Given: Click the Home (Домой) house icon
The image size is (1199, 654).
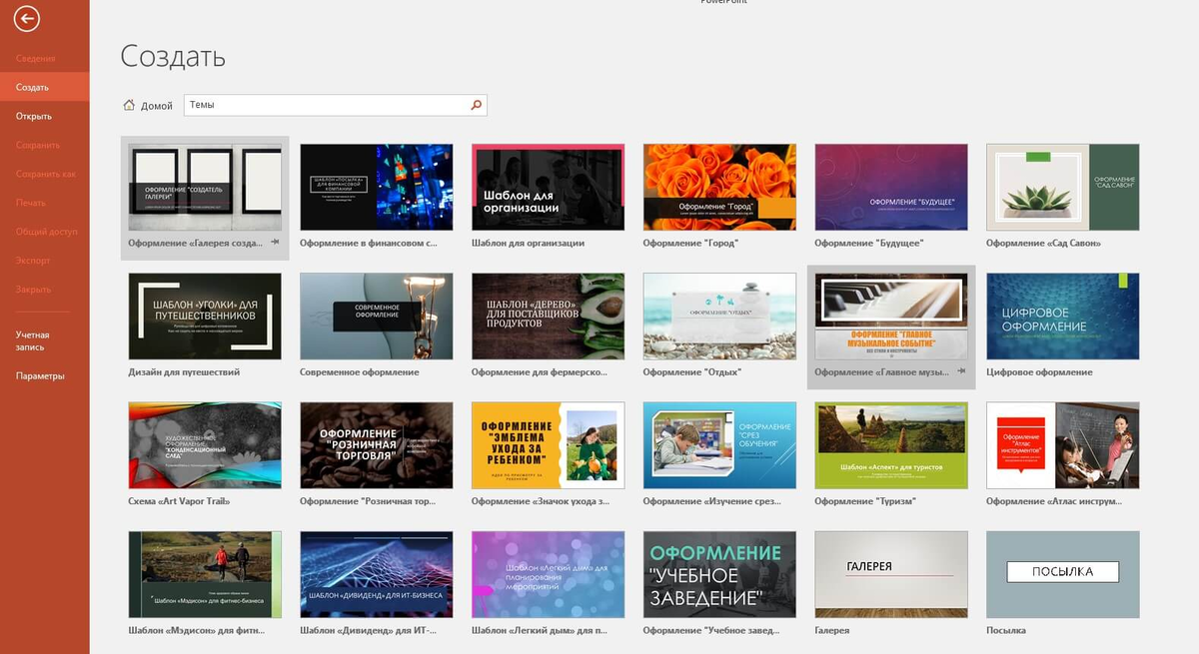Looking at the screenshot, I should tap(128, 105).
